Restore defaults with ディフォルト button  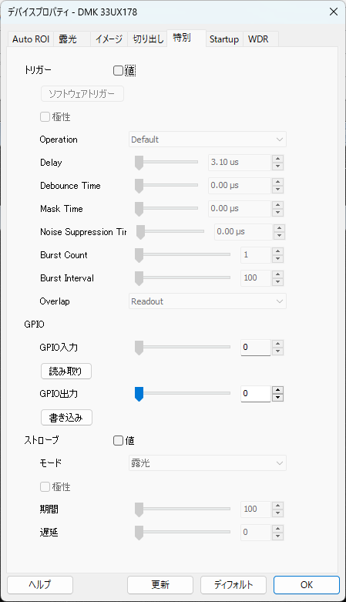coord(233,585)
